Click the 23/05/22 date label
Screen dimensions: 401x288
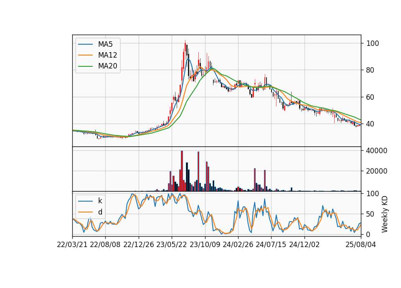click(172, 245)
